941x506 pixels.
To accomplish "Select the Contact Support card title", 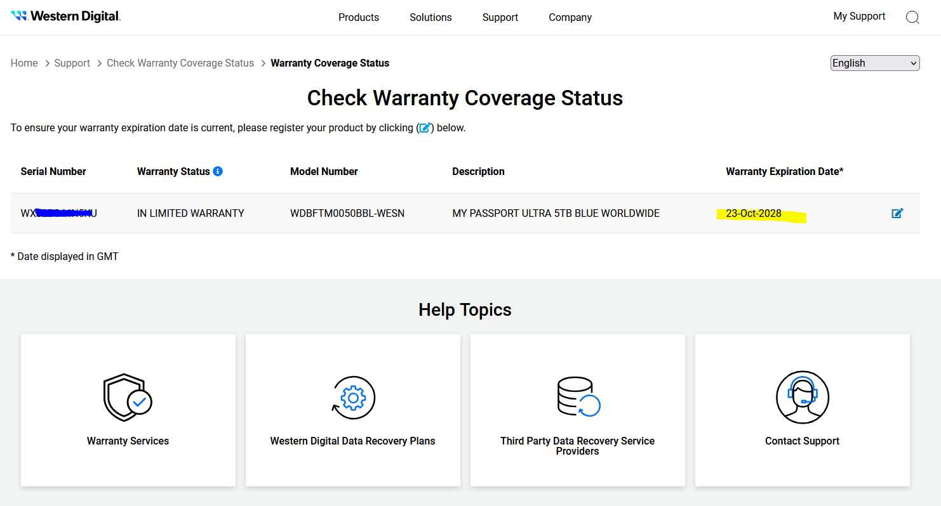I will pos(802,441).
